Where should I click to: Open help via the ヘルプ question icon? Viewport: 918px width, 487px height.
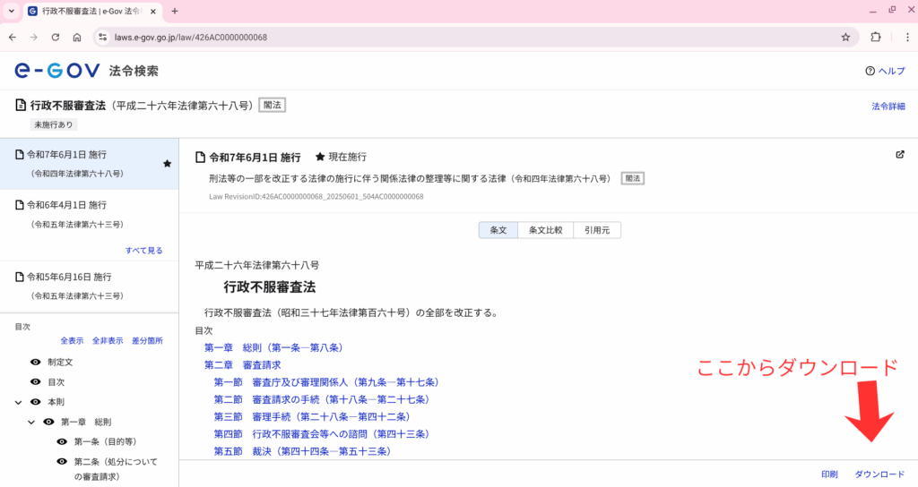pyautogui.click(x=870, y=72)
